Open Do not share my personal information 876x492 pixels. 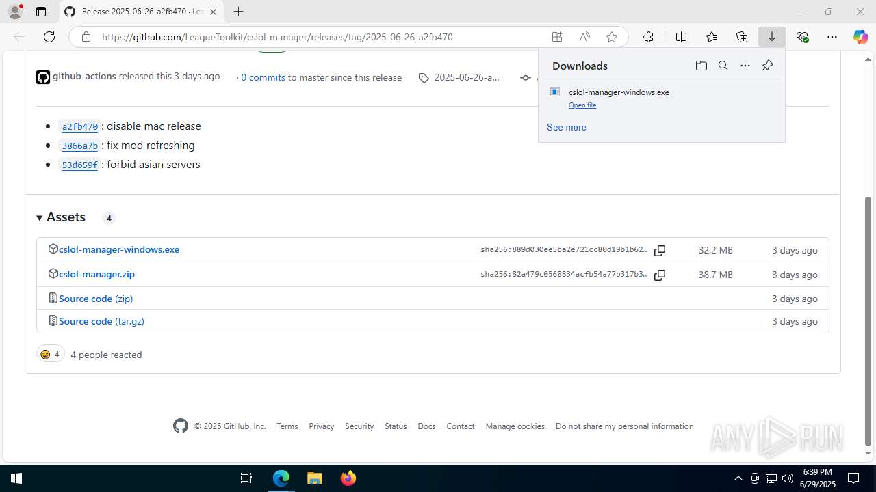click(625, 426)
